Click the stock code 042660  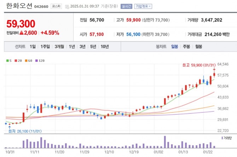(41, 7)
